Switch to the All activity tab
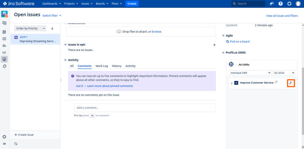304x149 pixels. pyautogui.click(x=72, y=66)
